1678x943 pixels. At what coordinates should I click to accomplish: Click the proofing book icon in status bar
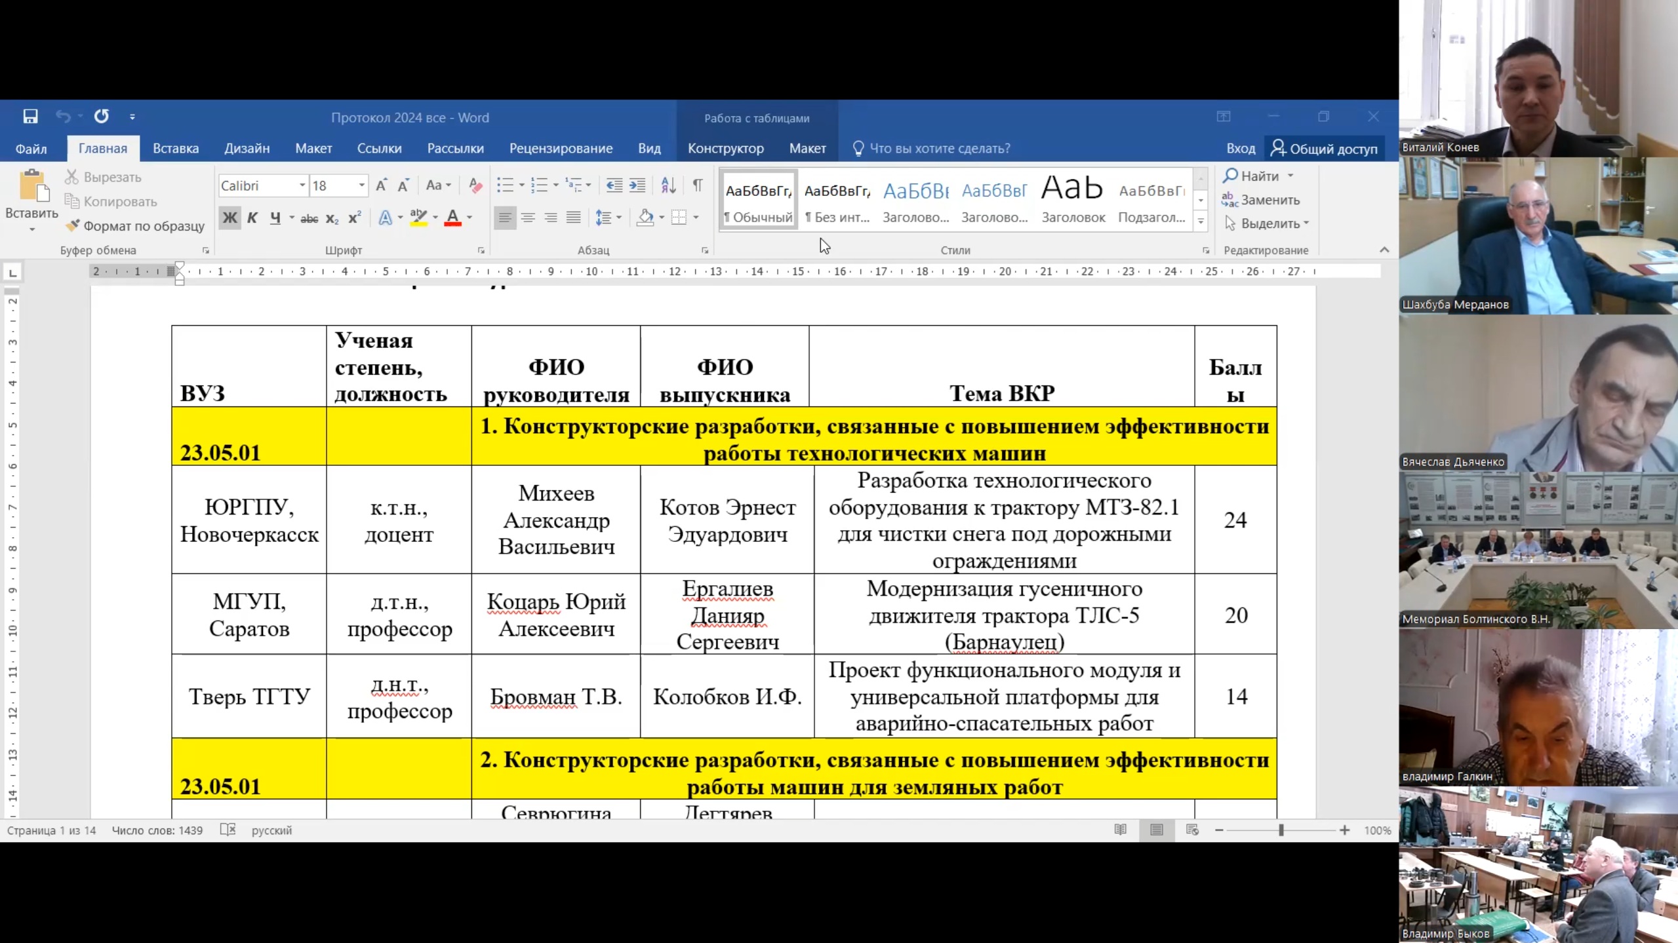[x=228, y=830]
